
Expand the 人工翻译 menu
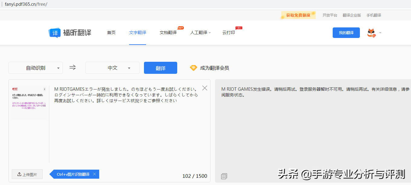click(x=200, y=33)
